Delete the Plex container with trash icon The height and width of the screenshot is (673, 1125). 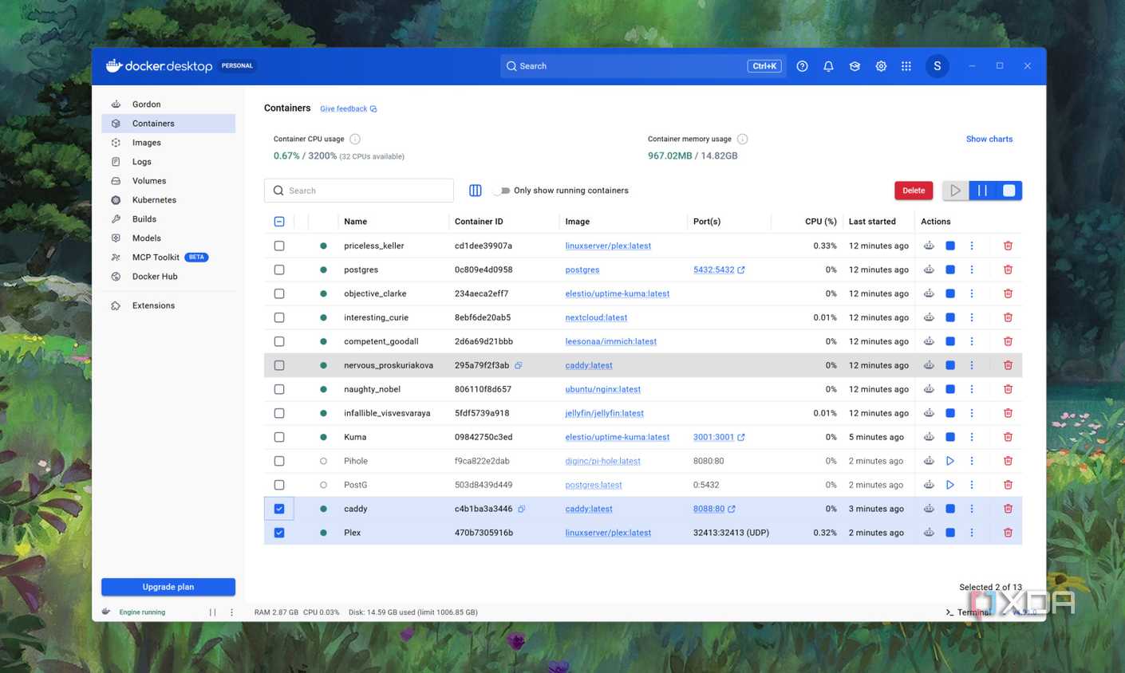(1008, 533)
